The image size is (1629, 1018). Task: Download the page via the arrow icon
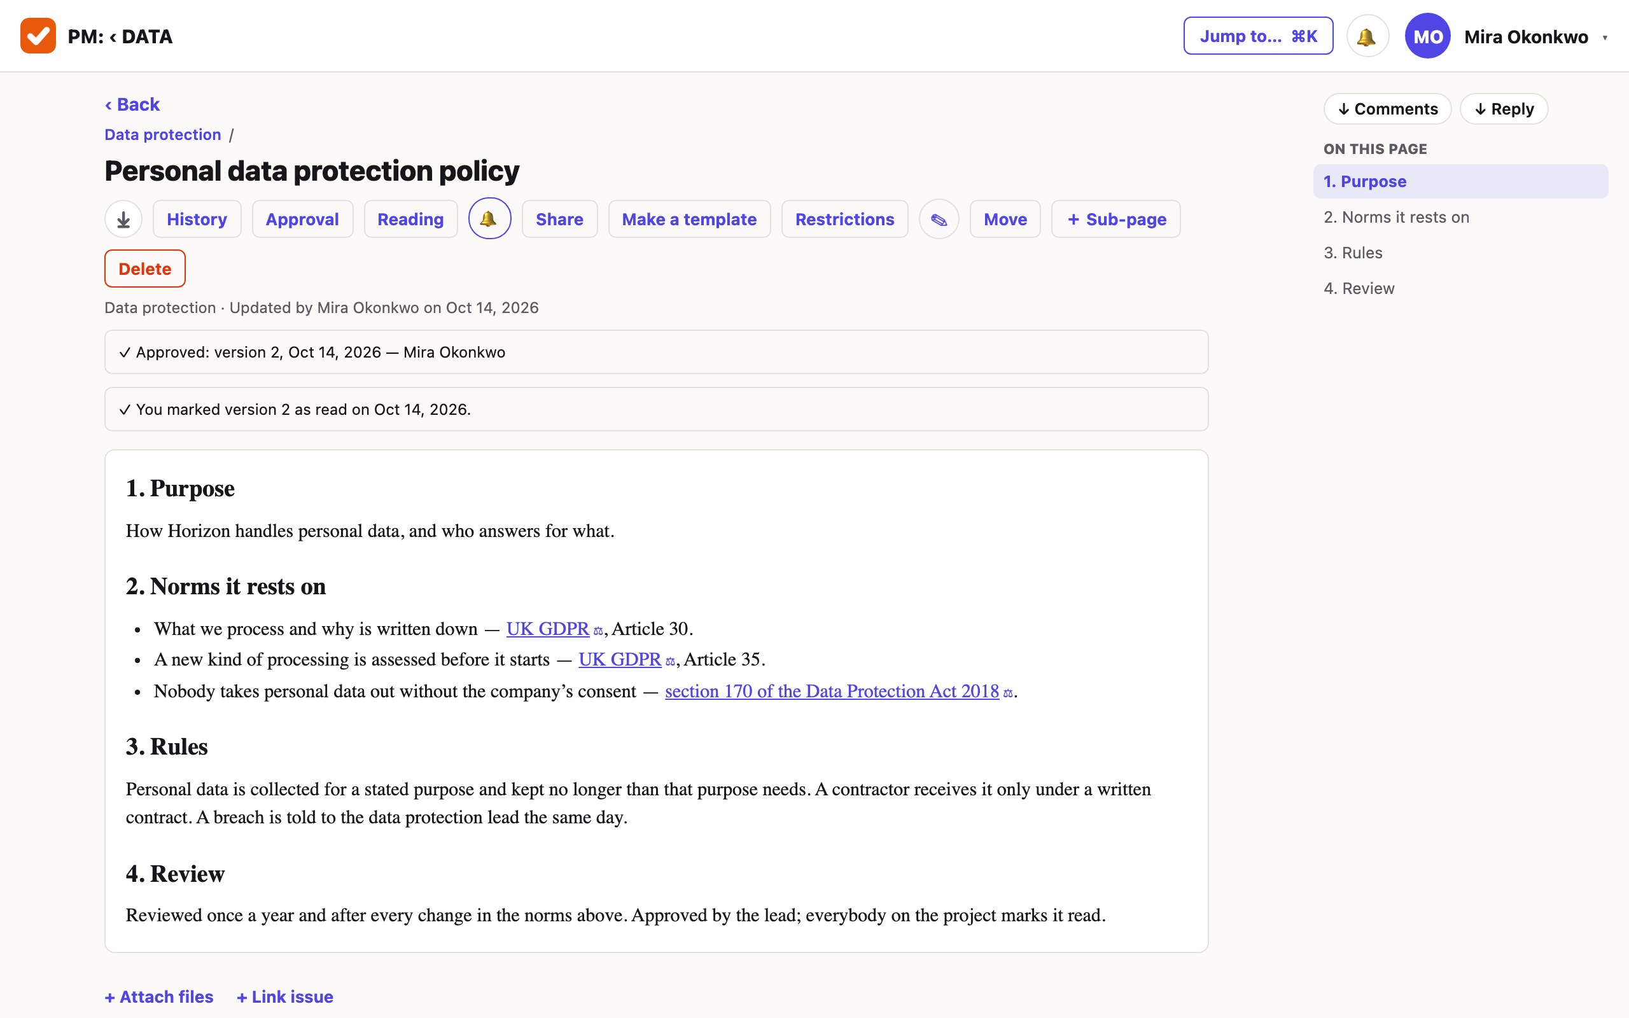tap(123, 219)
